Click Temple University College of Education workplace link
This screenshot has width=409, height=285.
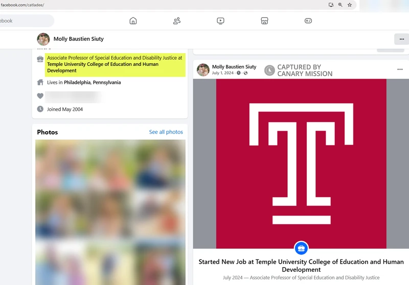point(103,67)
